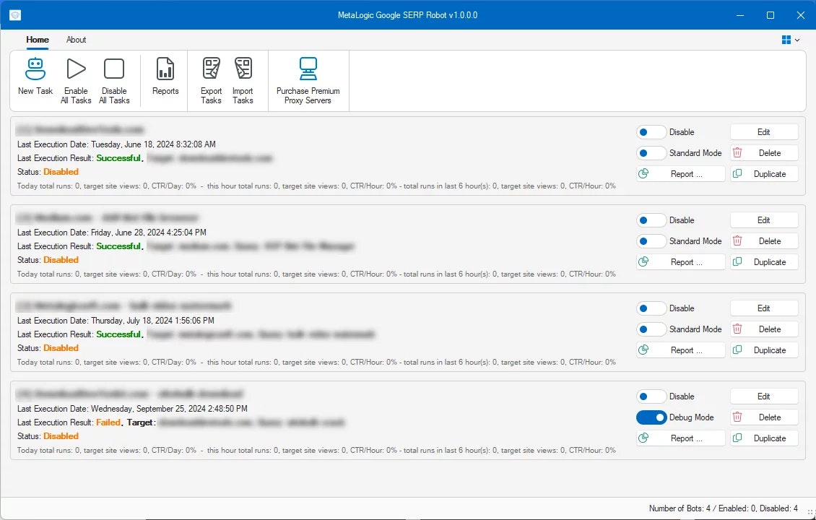Open Report for the June 18 task

click(x=681, y=174)
